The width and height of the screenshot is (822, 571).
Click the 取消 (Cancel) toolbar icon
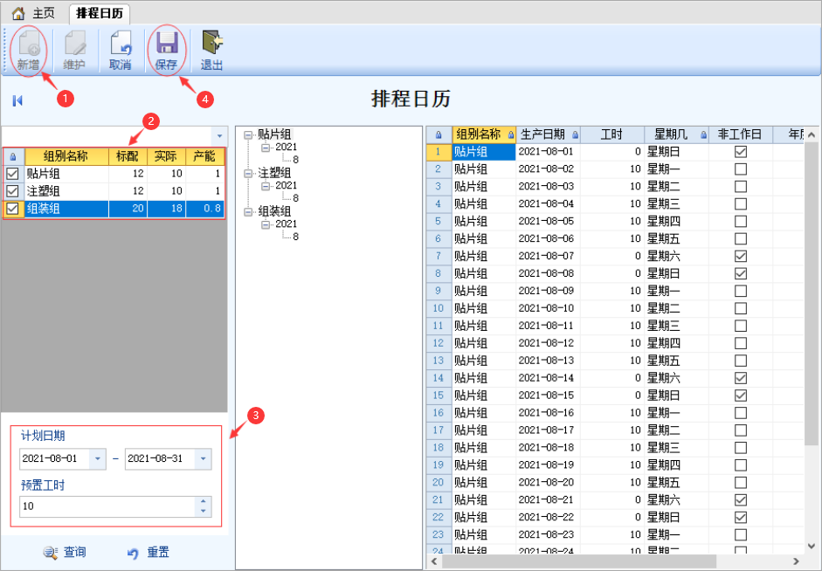(121, 43)
